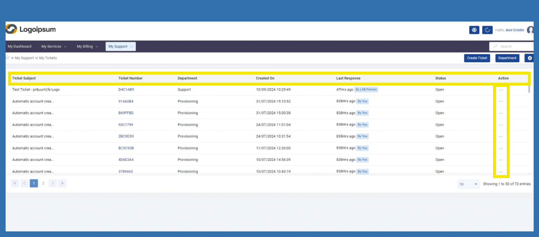Expand the My Billing menu
The height and width of the screenshot is (237, 539).
87,46
